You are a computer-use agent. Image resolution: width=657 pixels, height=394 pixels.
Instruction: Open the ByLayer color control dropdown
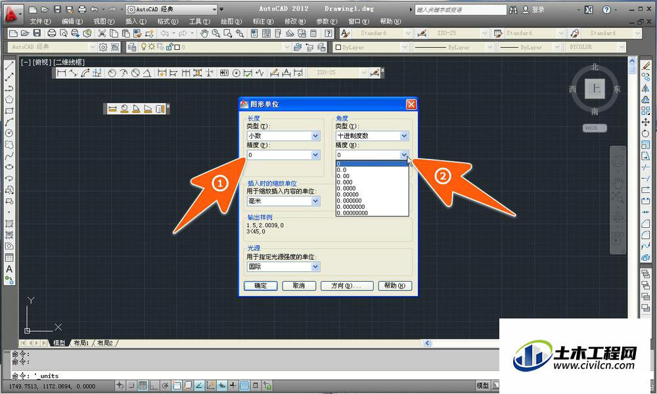tap(371, 47)
